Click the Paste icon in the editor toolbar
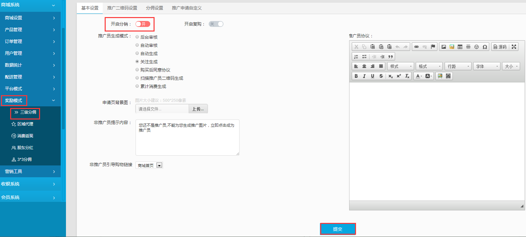526x237 pixels. tap(372, 47)
